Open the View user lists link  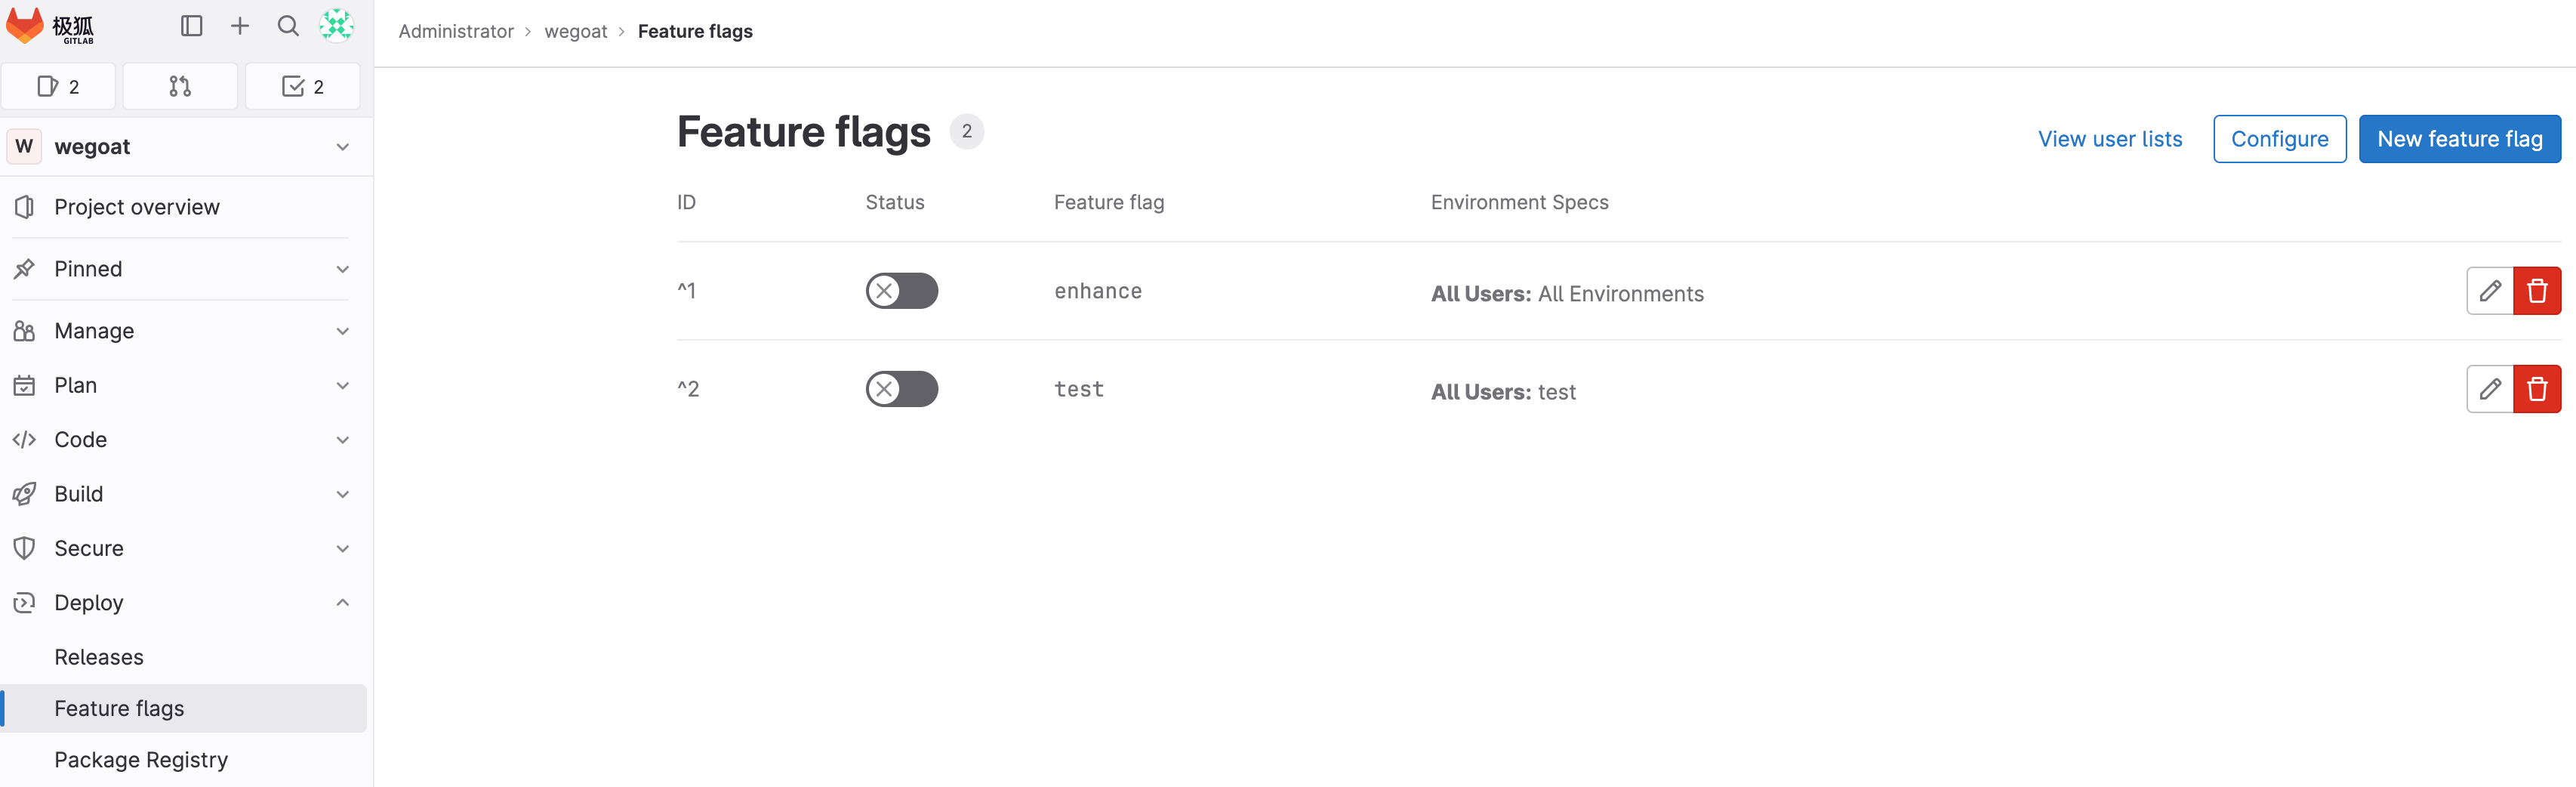[x=2110, y=139]
